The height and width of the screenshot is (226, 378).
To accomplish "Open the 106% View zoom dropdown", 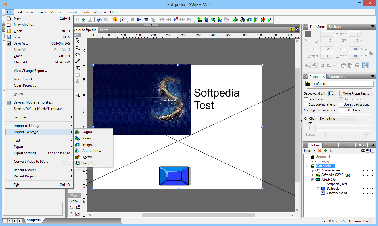I will [x=74, y=201].
